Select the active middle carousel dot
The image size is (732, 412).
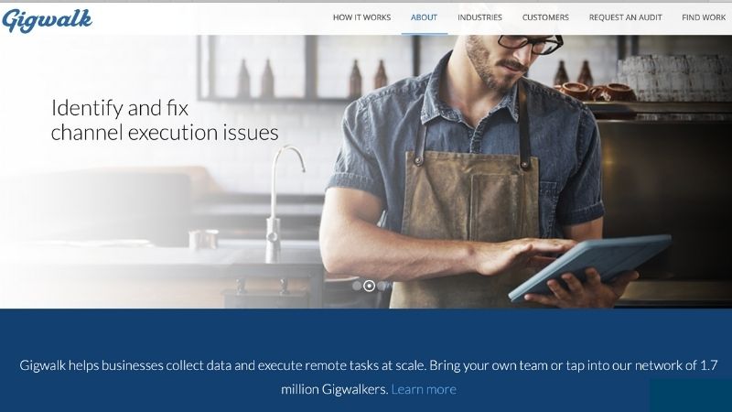pyautogui.click(x=369, y=286)
